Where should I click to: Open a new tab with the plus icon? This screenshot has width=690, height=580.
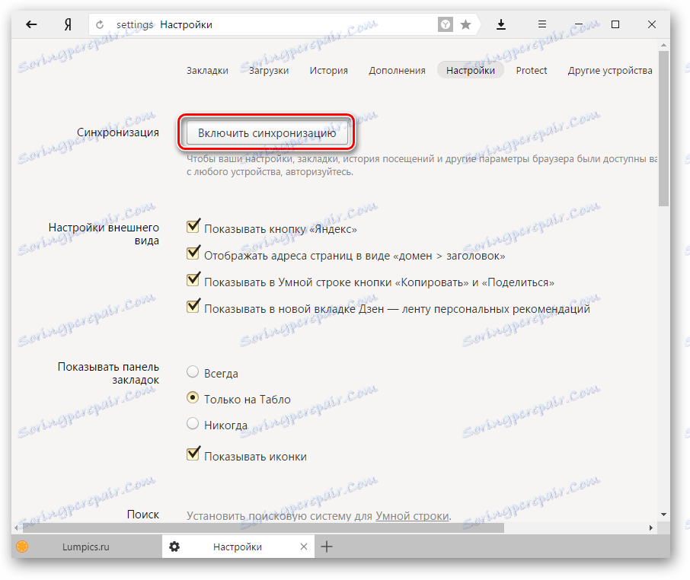pos(327,547)
